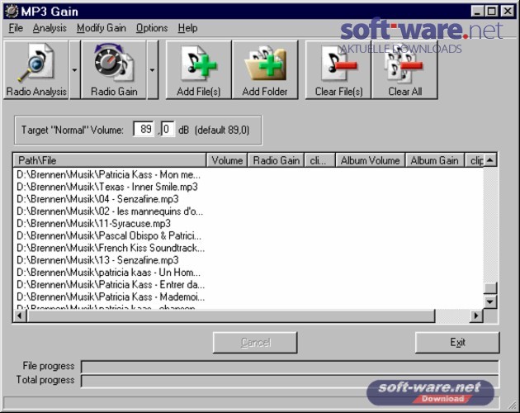
Task: Sort by the Radio Gain column header
Action: coord(276,160)
